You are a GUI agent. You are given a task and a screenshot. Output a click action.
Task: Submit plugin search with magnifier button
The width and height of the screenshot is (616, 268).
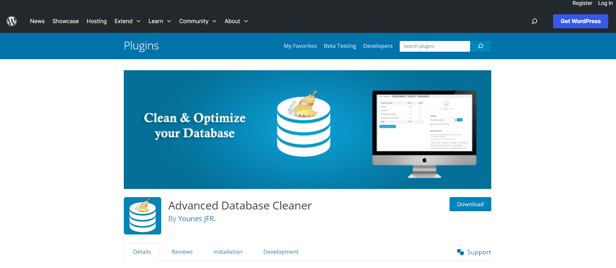click(480, 46)
